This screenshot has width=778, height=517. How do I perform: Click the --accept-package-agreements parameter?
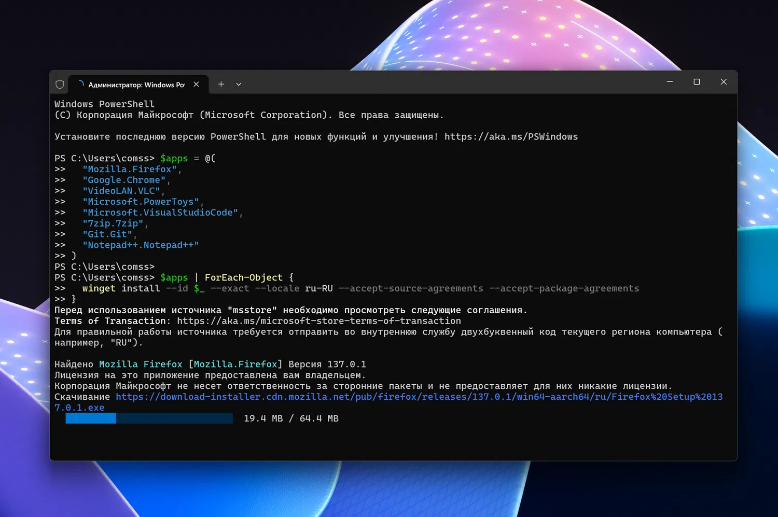click(564, 289)
